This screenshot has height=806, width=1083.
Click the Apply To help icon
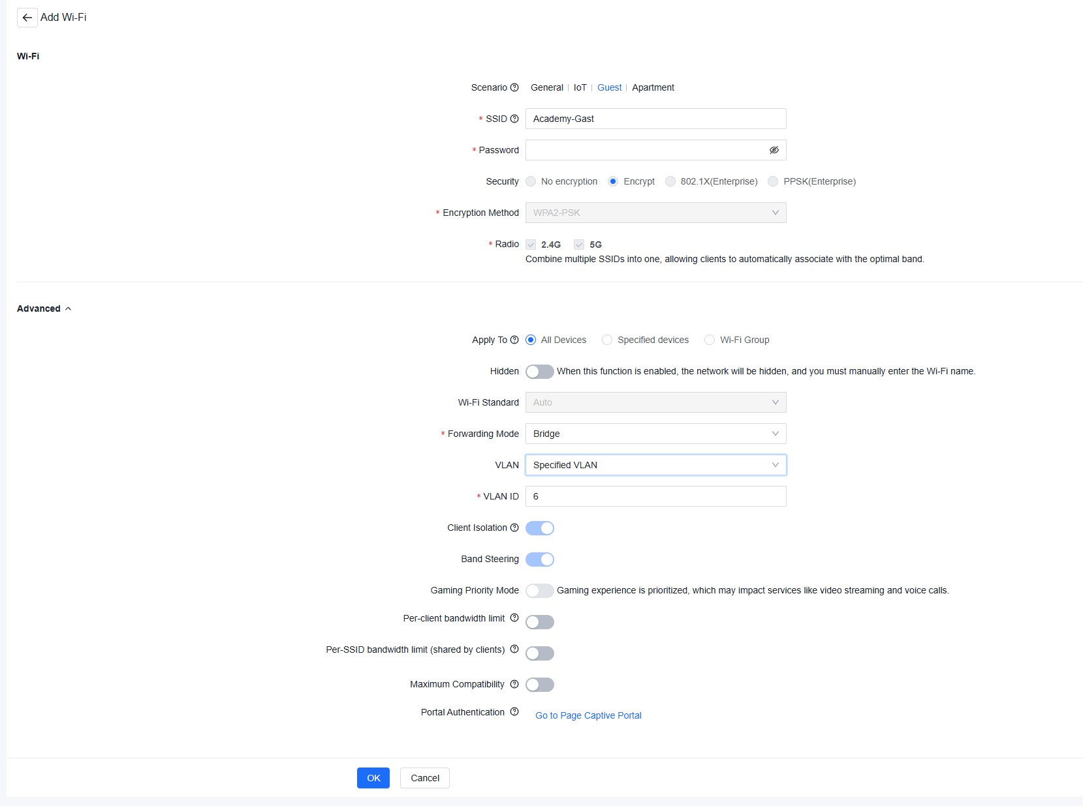pyautogui.click(x=514, y=340)
